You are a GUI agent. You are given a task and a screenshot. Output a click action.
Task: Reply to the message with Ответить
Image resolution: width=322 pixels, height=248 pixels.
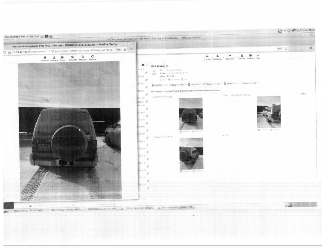click(x=207, y=57)
